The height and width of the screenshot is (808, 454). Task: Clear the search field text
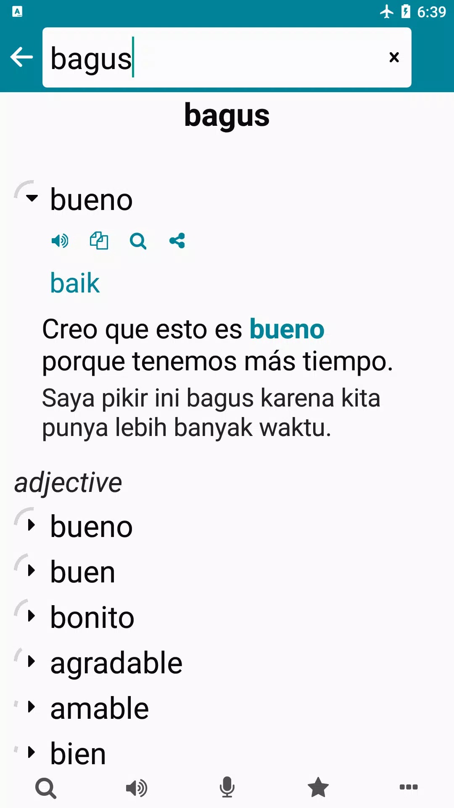394,57
